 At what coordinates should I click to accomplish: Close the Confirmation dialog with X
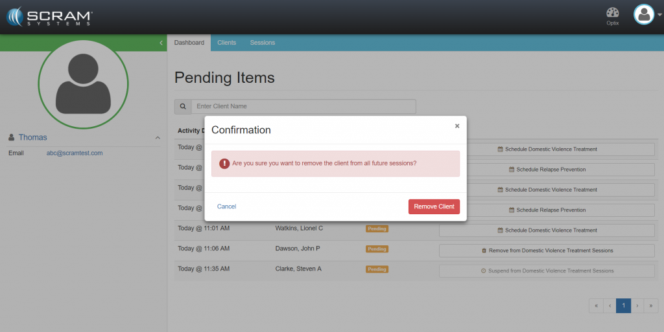coord(457,126)
